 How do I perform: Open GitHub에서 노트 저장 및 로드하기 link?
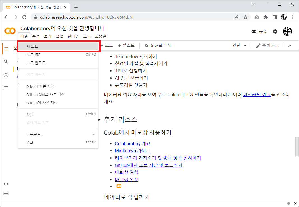[149, 165]
